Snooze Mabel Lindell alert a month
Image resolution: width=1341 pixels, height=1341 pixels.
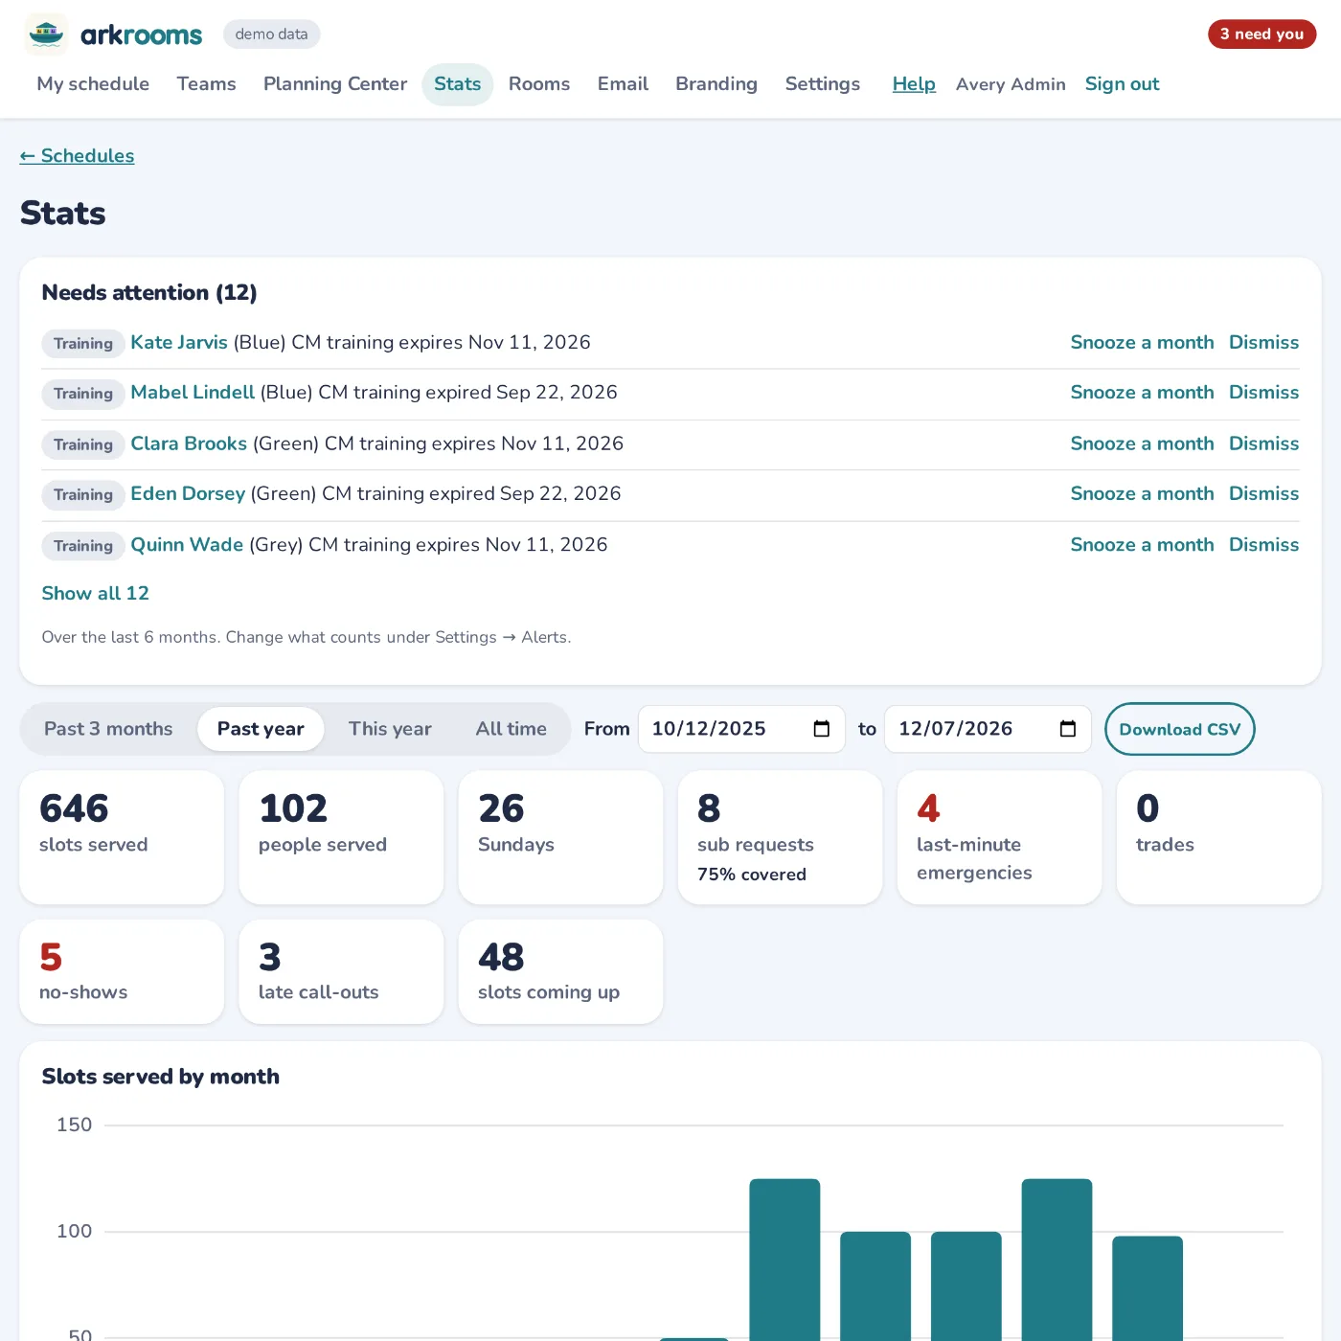[x=1142, y=393]
